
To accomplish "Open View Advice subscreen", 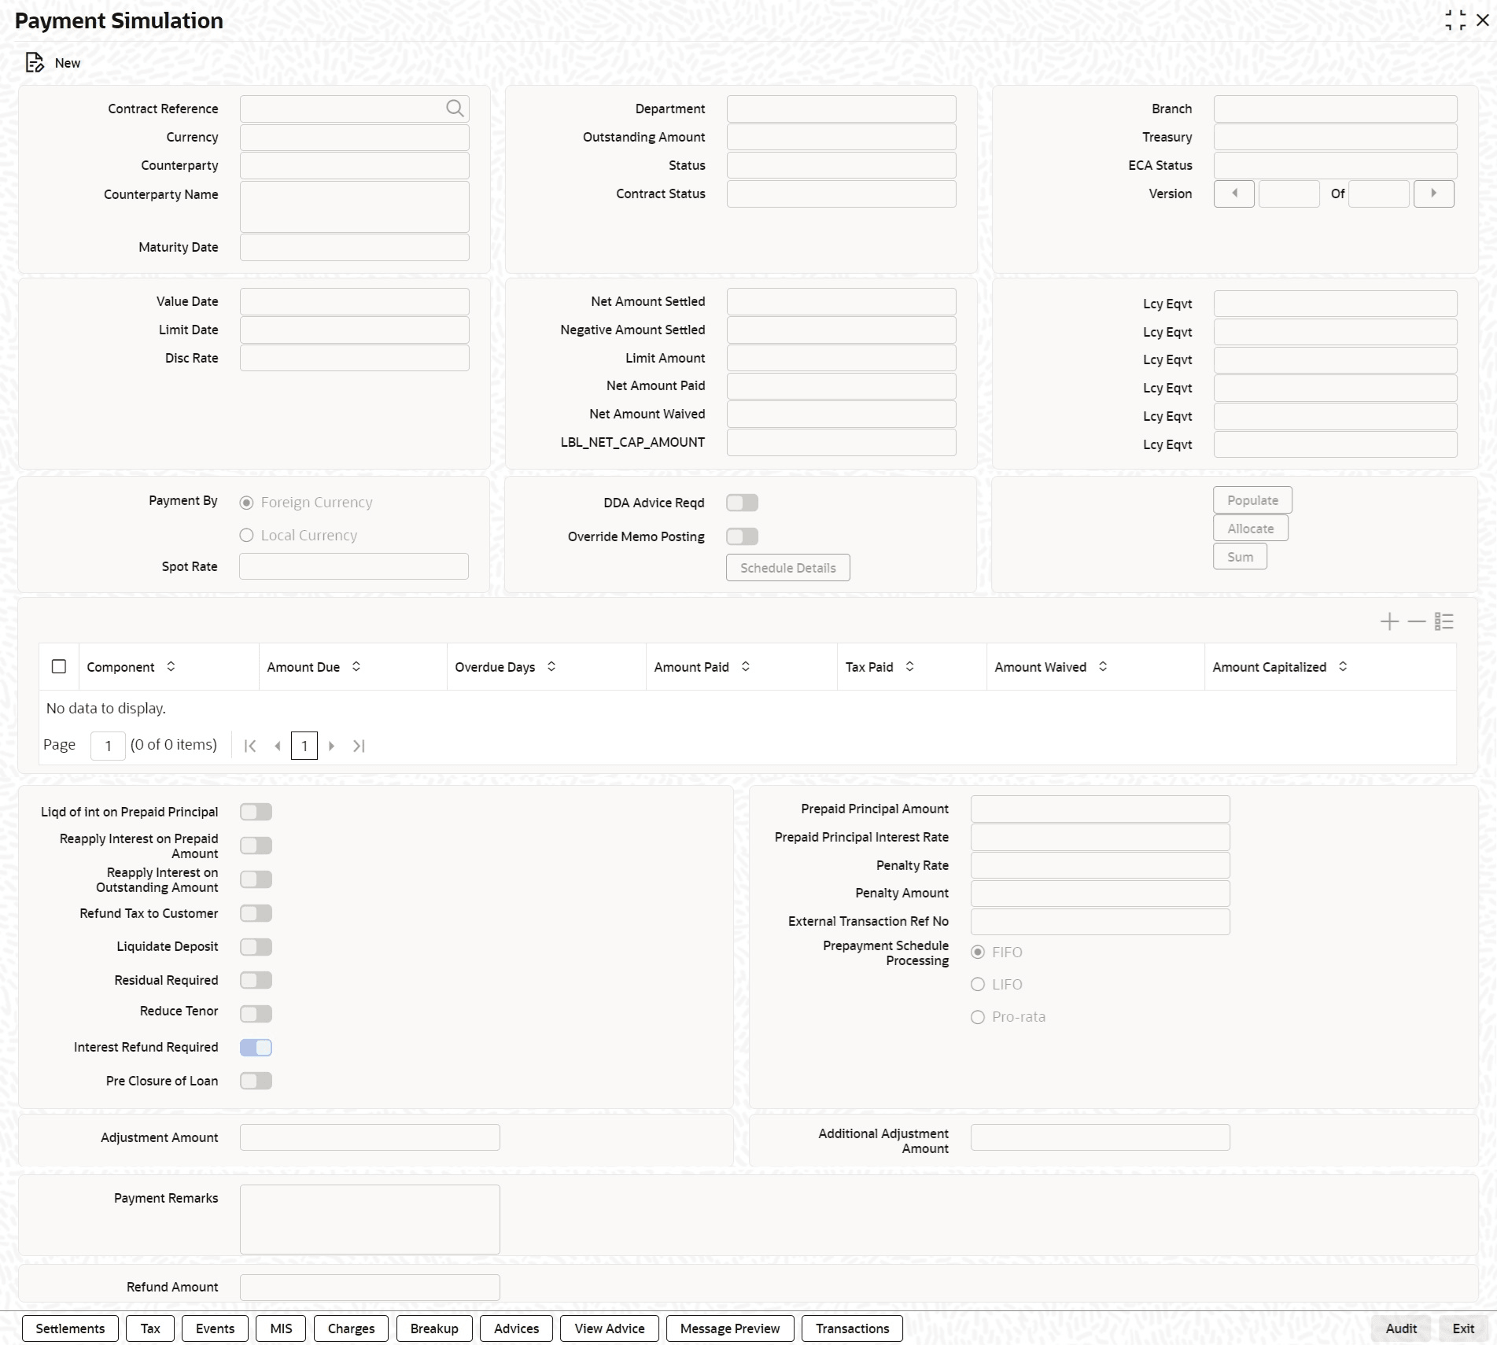I will (610, 1328).
